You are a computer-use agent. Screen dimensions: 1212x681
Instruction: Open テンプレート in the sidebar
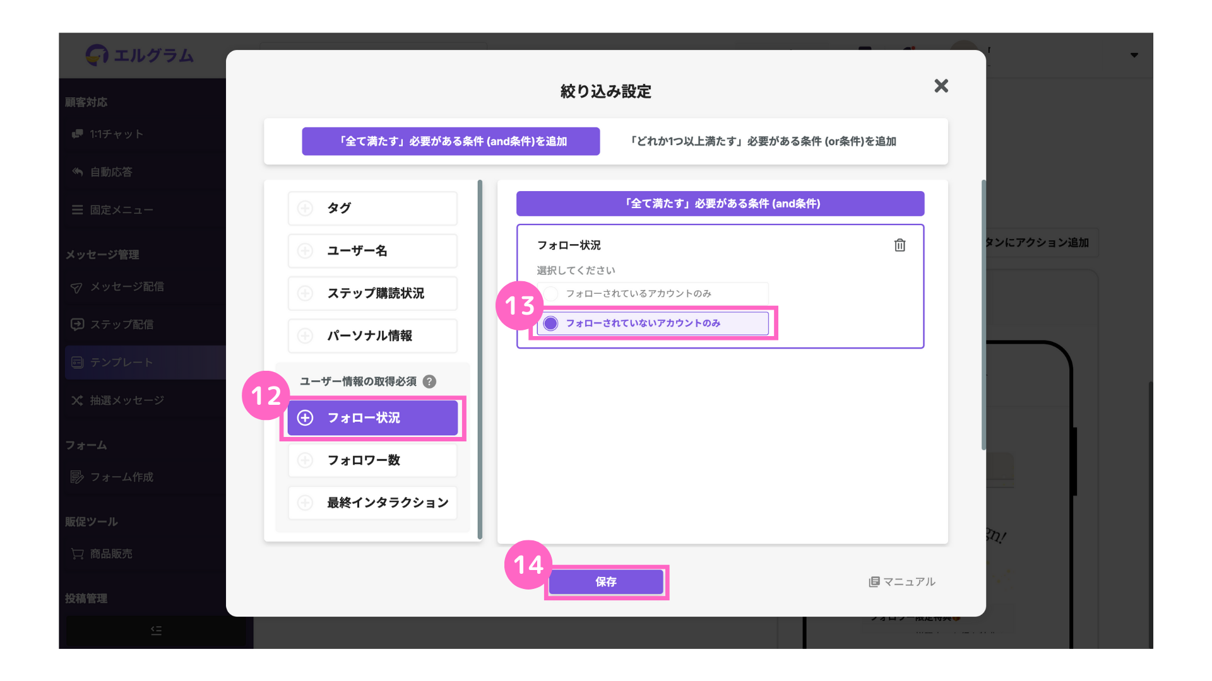[145, 363]
